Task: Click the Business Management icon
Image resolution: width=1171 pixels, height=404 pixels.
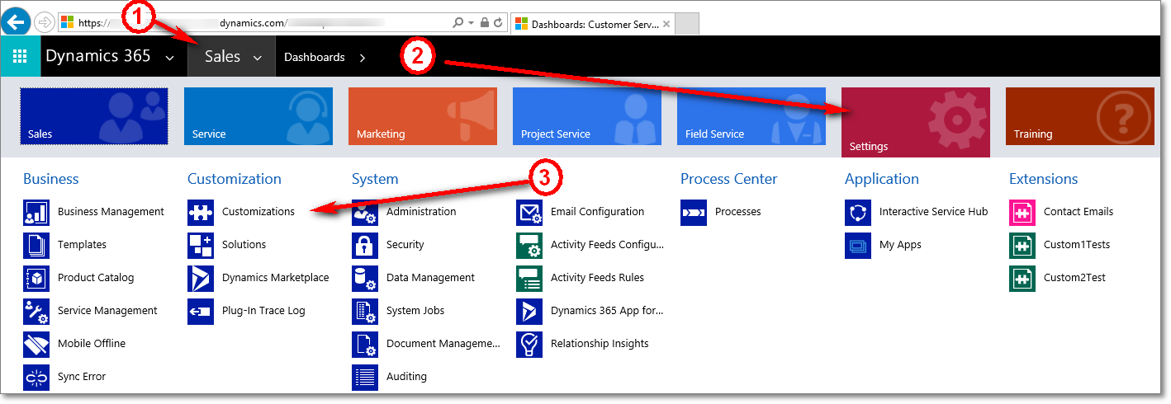Action: 36,212
